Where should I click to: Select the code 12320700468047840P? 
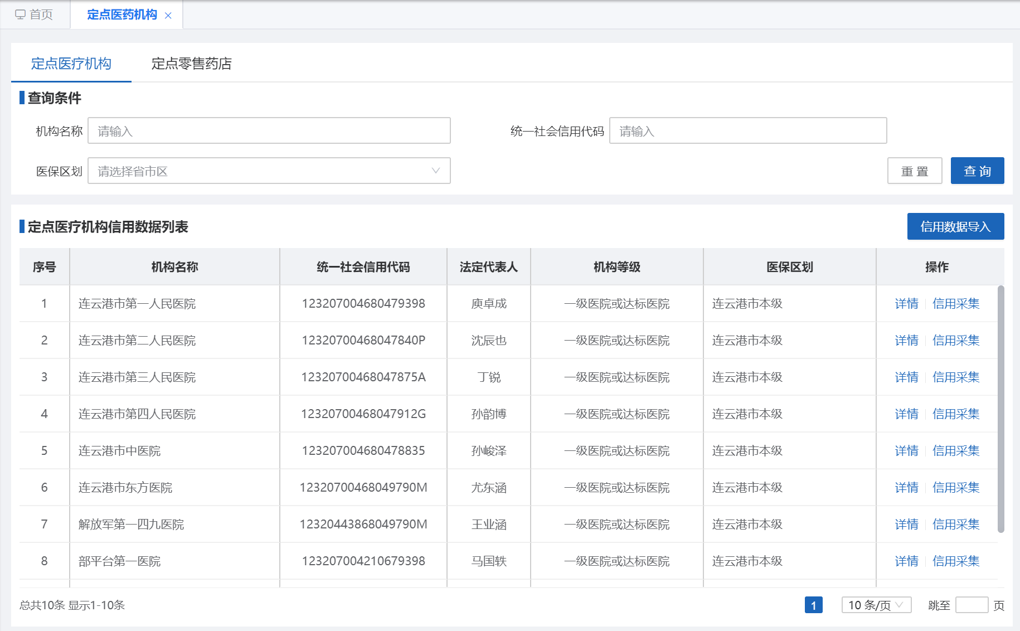[363, 341]
